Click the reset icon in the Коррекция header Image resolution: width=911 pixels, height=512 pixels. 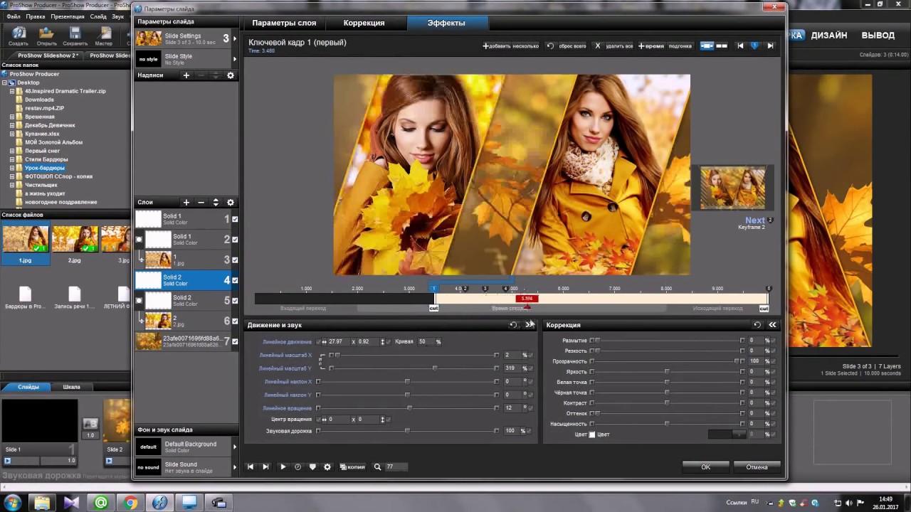pos(757,325)
